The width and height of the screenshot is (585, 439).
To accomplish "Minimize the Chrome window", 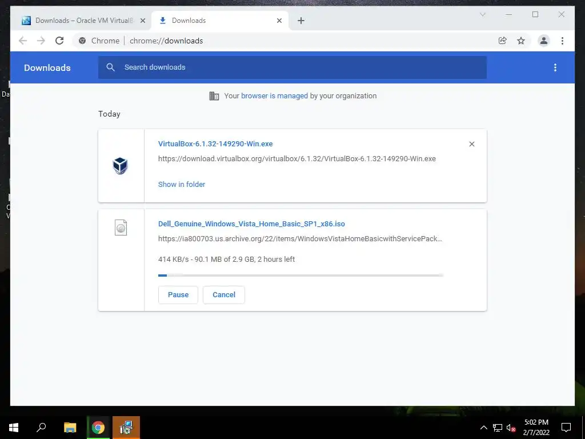I will pos(508,14).
